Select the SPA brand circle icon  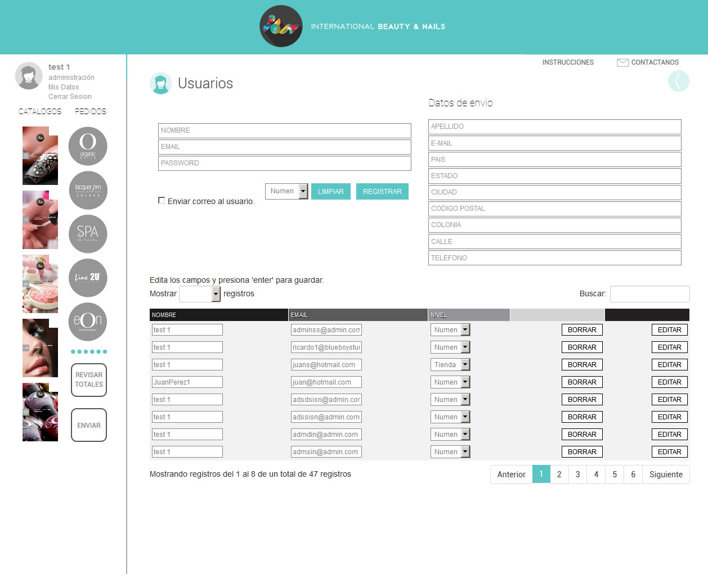point(88,234)
